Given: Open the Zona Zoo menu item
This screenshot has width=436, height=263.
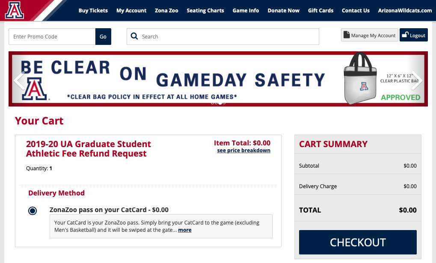Looking at the screenshot, I should [x=166, y=11].
